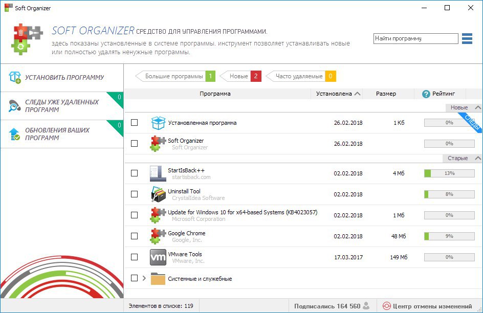Click УСТАНОВИТЬ ПРОГРАММУ text label
The width and height of the screenshot is (483, 313).
pyautogui.click(x=64, y=78)
